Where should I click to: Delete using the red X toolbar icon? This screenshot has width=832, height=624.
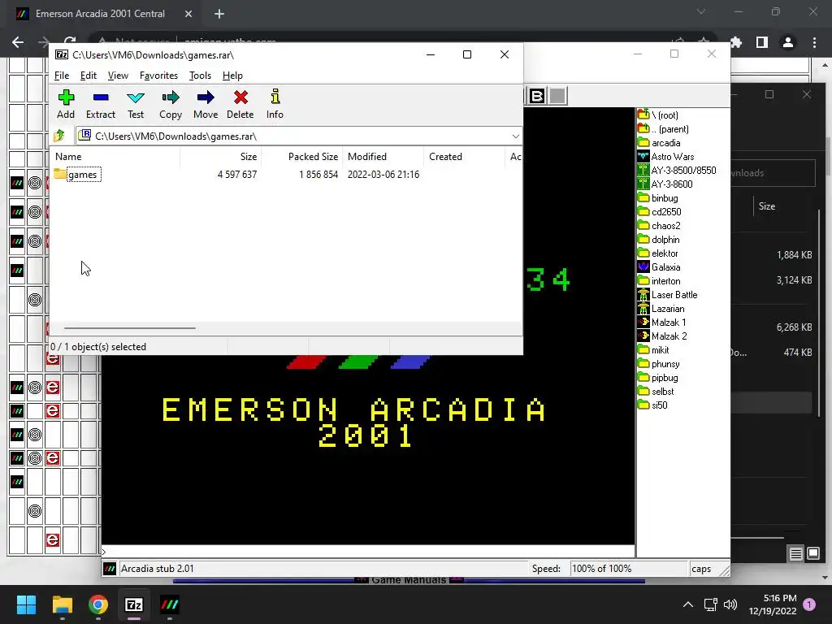[240, 105]
